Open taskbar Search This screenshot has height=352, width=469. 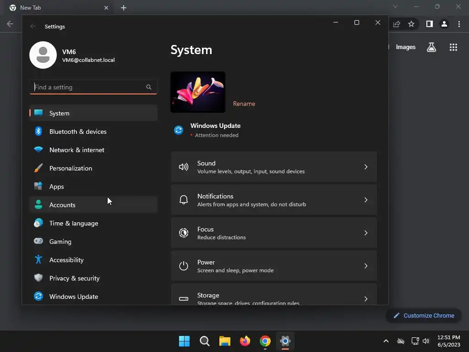[x=205, y=341]
